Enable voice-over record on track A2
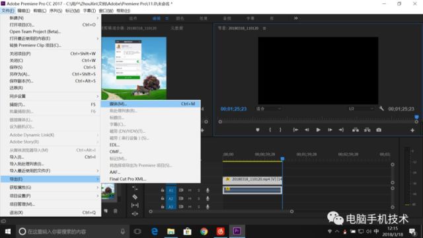Viewport: 423px width, 238px height. [x=208, y=198]
